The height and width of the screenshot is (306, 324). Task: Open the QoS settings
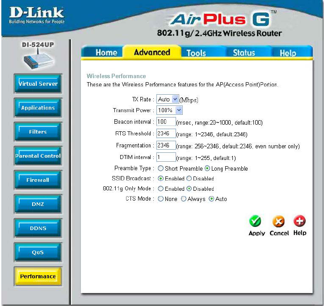[x=38, y=252]
